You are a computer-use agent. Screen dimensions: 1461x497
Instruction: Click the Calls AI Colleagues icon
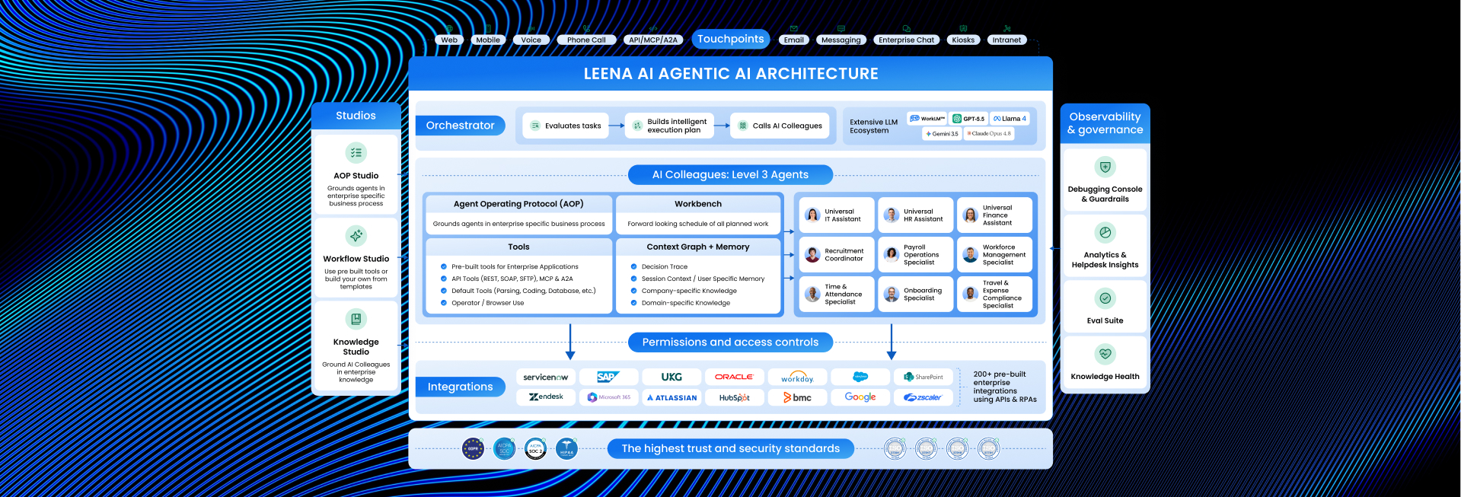[x=742, y=126]
